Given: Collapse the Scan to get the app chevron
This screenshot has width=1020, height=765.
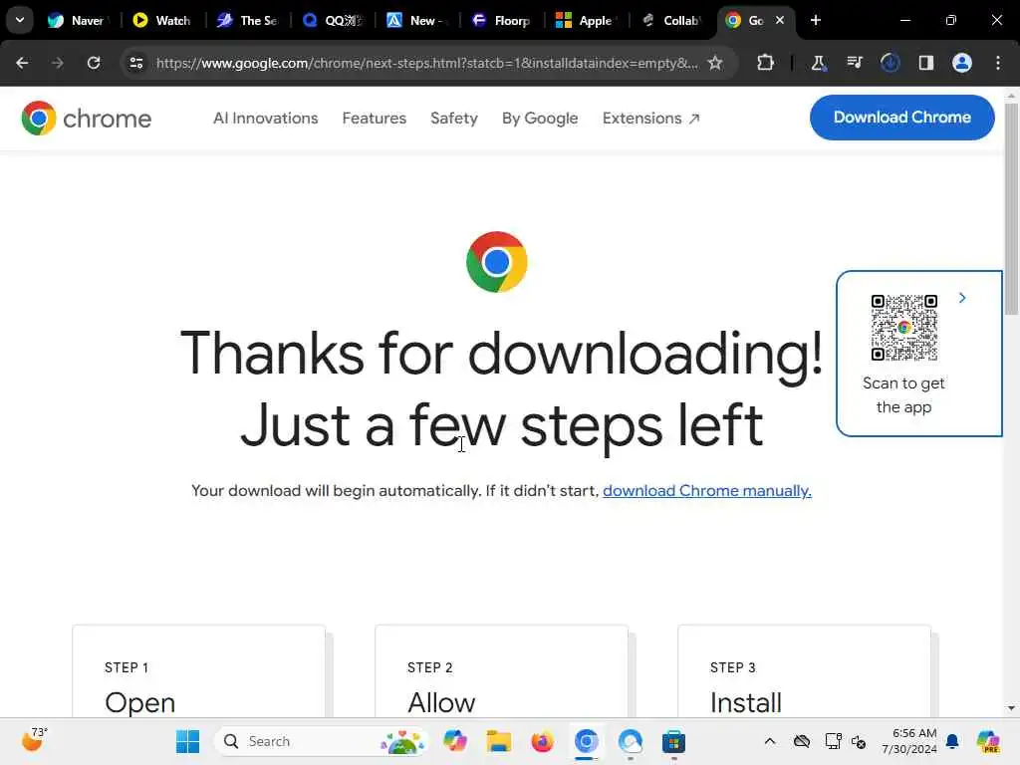Looking at the screenshot, I should click(962, 298).
